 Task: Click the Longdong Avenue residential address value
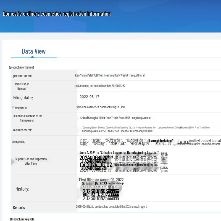point(115,118)
